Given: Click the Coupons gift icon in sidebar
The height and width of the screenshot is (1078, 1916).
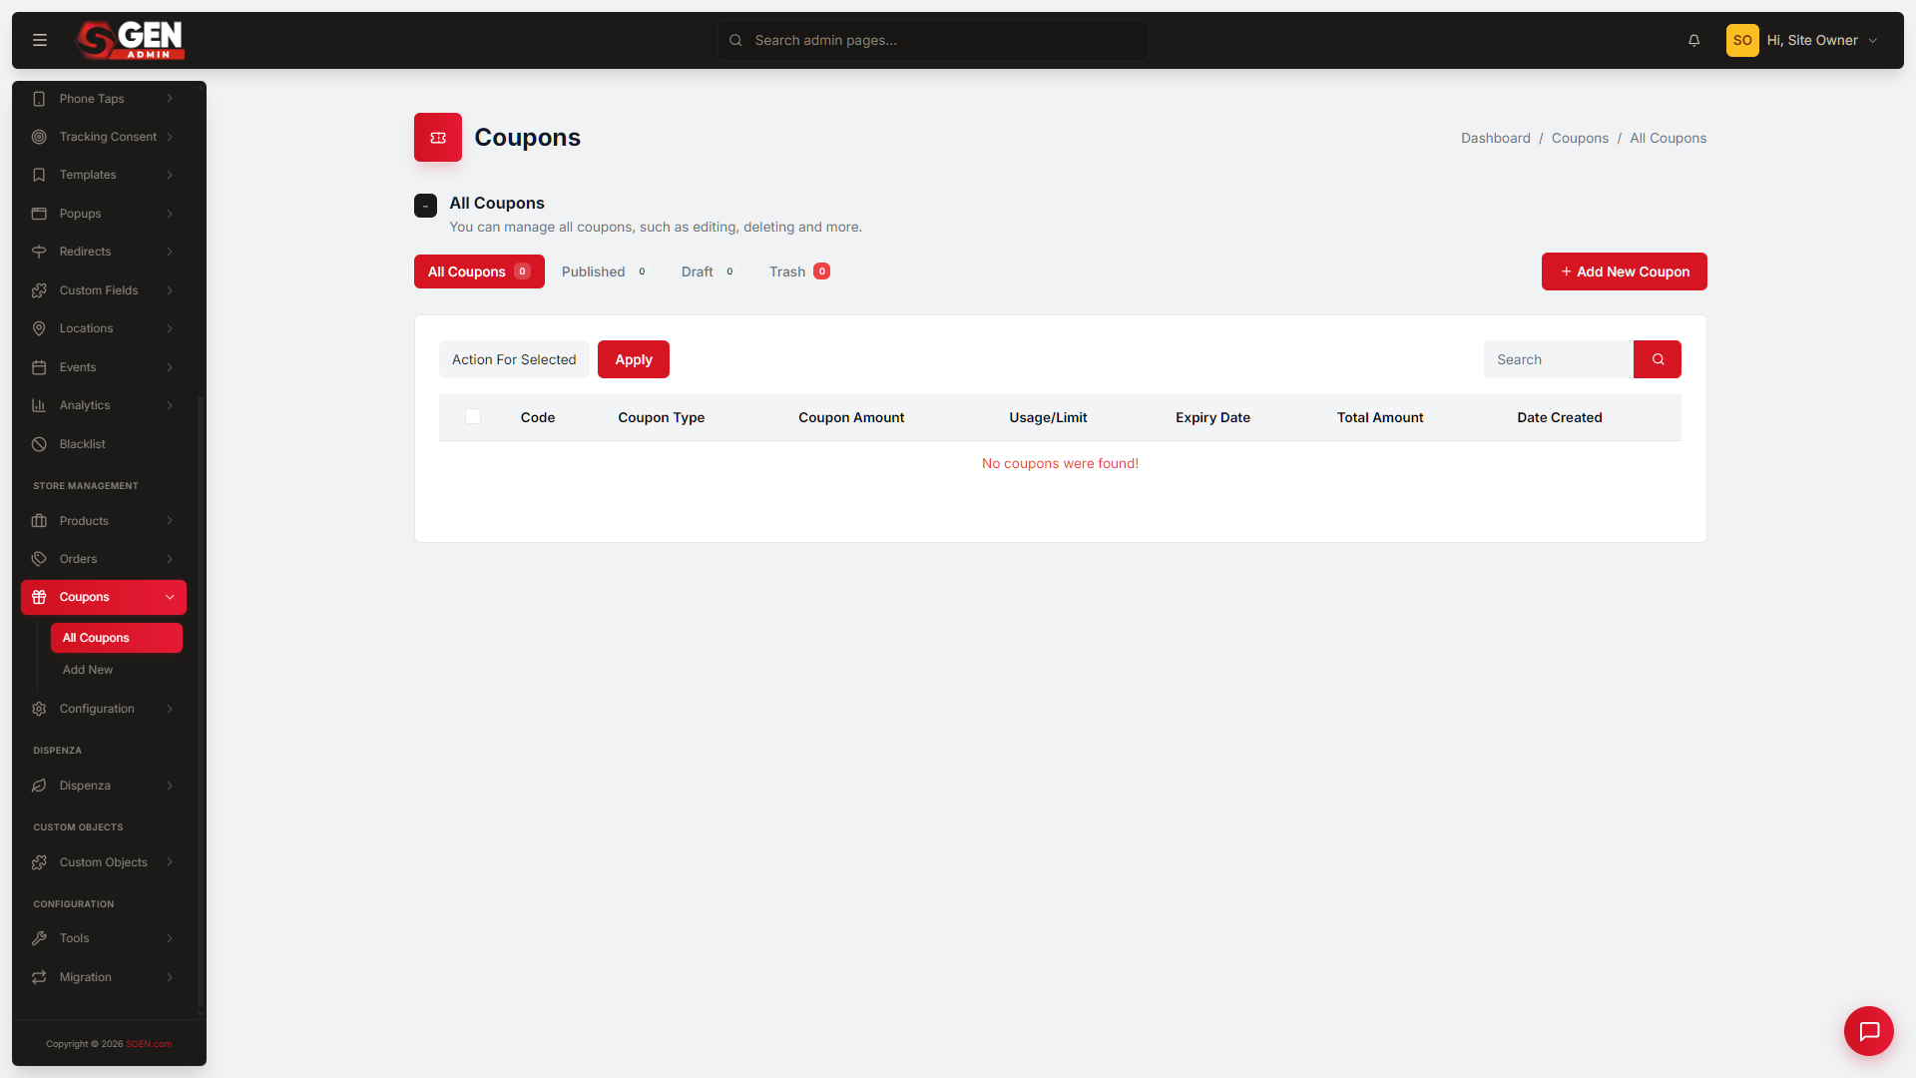Looking at the screenshot, I should 39,597.
